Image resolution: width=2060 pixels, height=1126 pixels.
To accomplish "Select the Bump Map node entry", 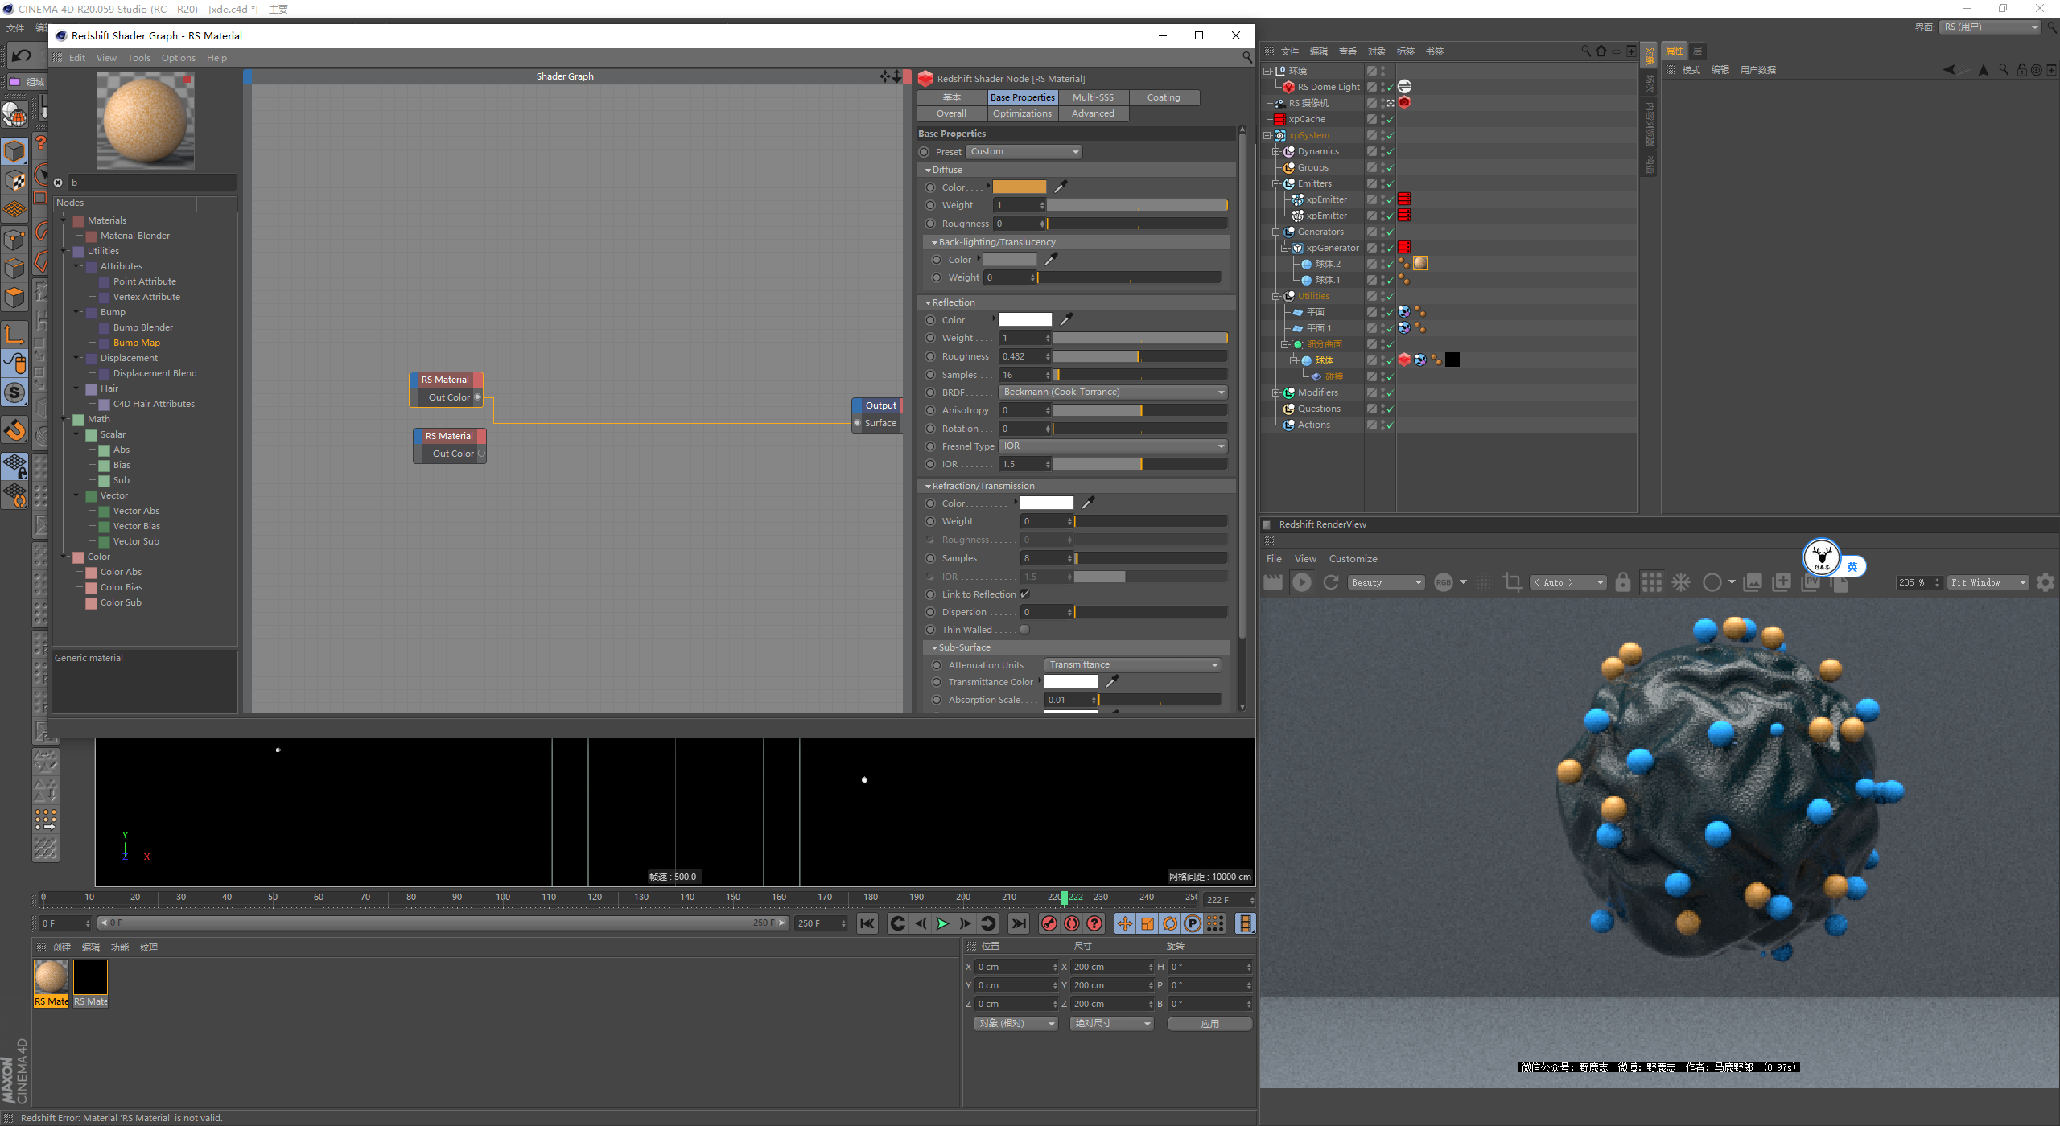I will 136,343.
